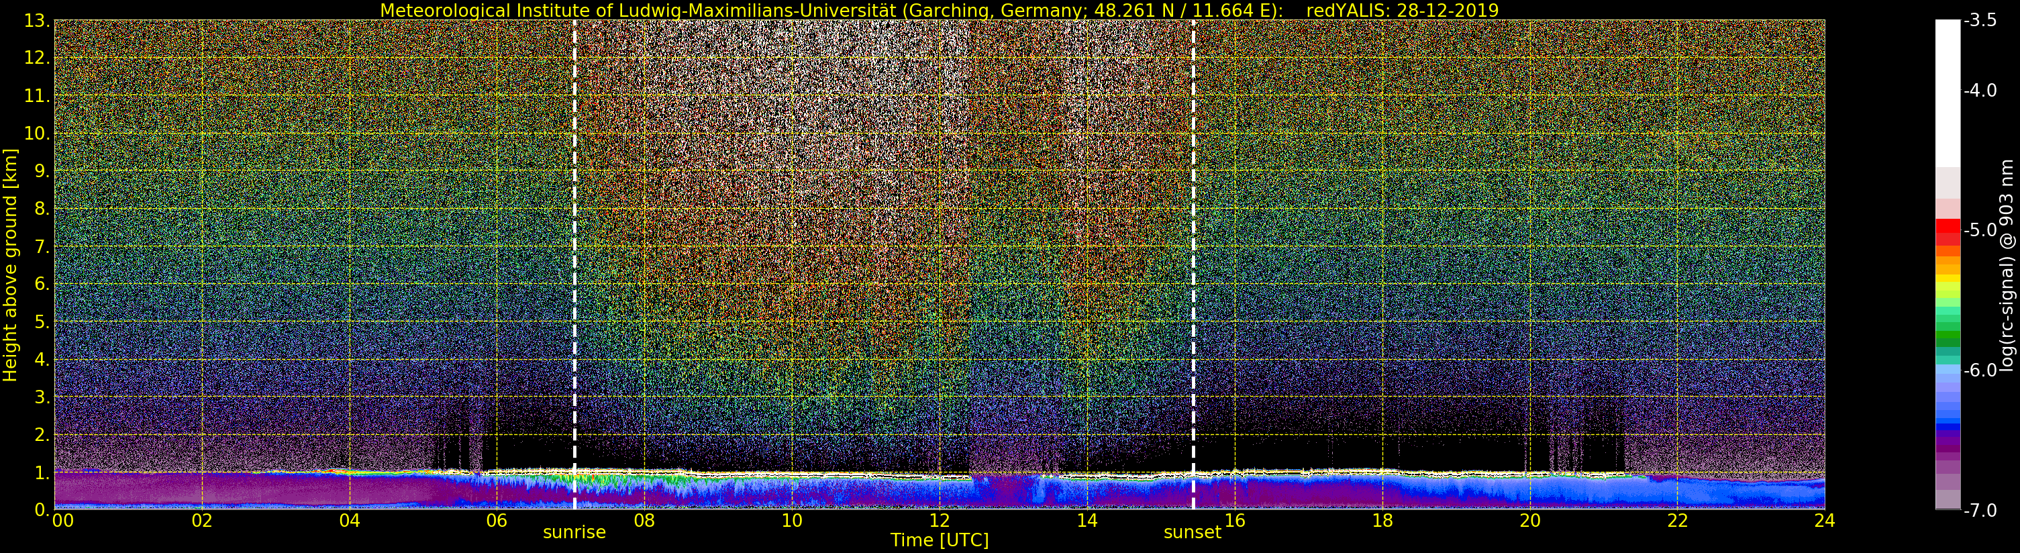
Task: Click the time axis tick 10
Action: (792, 520)
